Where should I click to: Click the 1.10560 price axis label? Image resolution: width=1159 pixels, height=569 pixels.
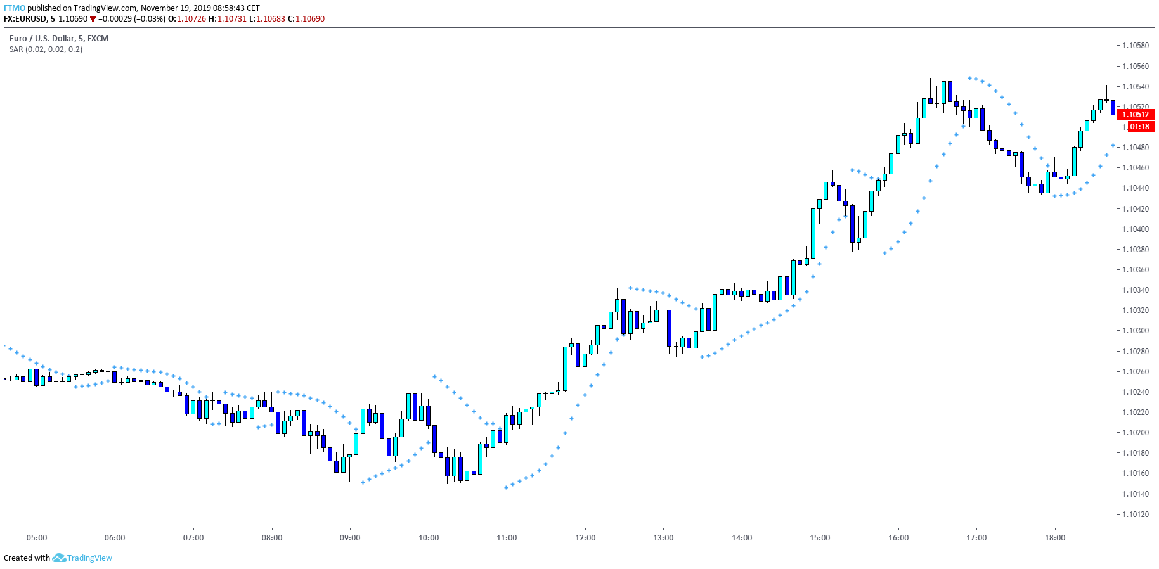[x=1136, y=66]
